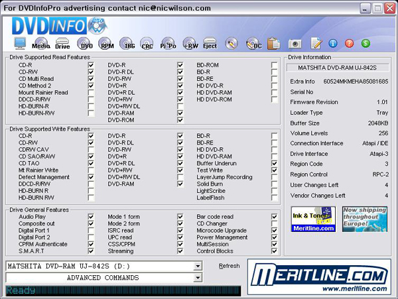The height and width of the screenshot is (299, 398).
Task: Toggle the Control Blocks checkbox
Action: click(274, 251)
